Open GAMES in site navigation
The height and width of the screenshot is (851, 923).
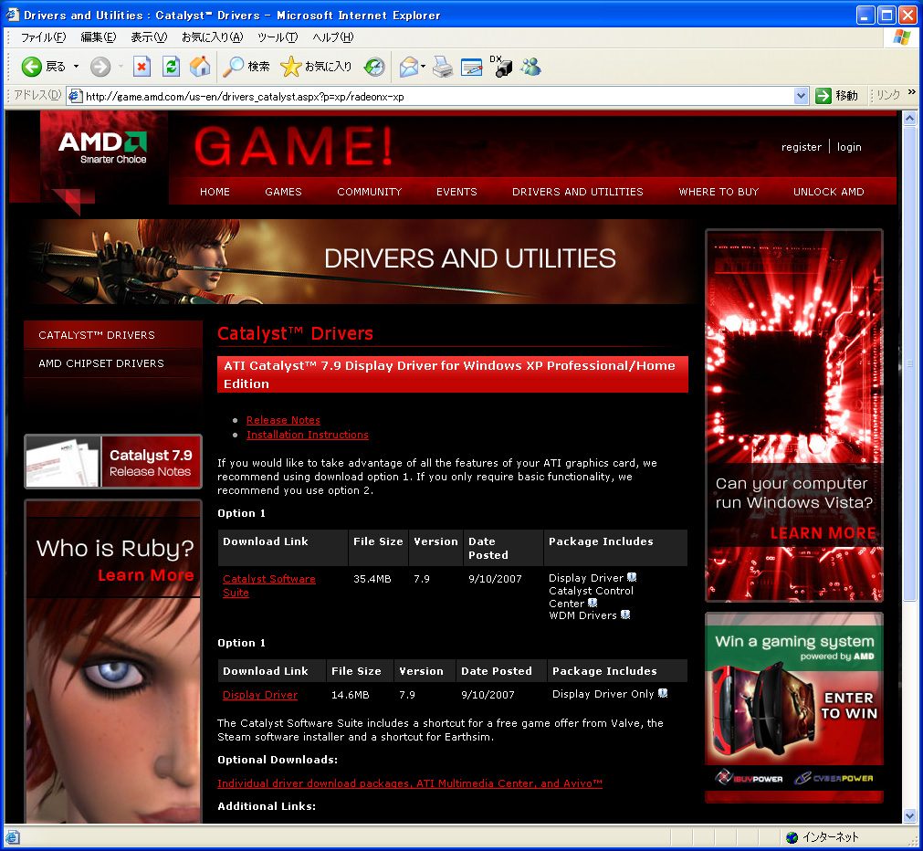coord(283,192)
